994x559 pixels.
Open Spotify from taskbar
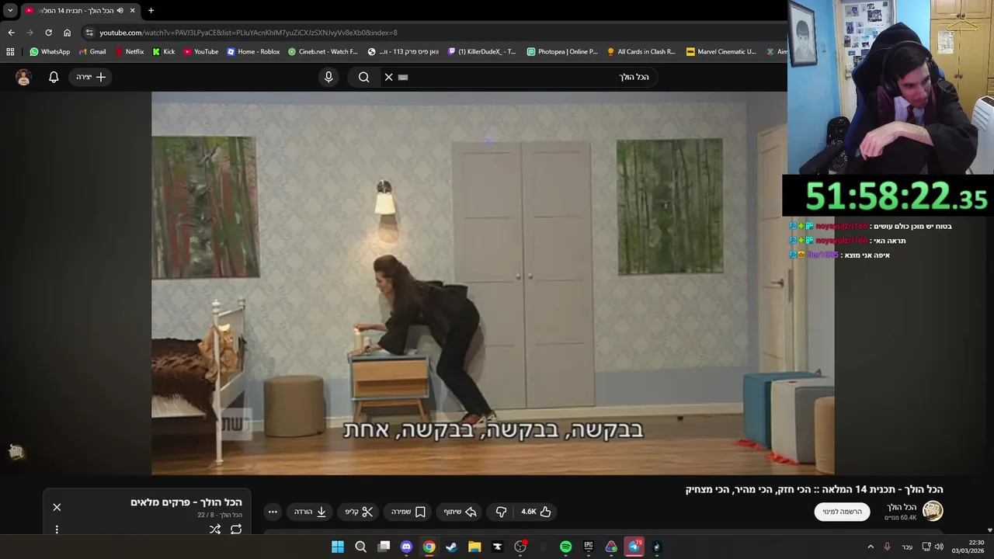[565, 547]
